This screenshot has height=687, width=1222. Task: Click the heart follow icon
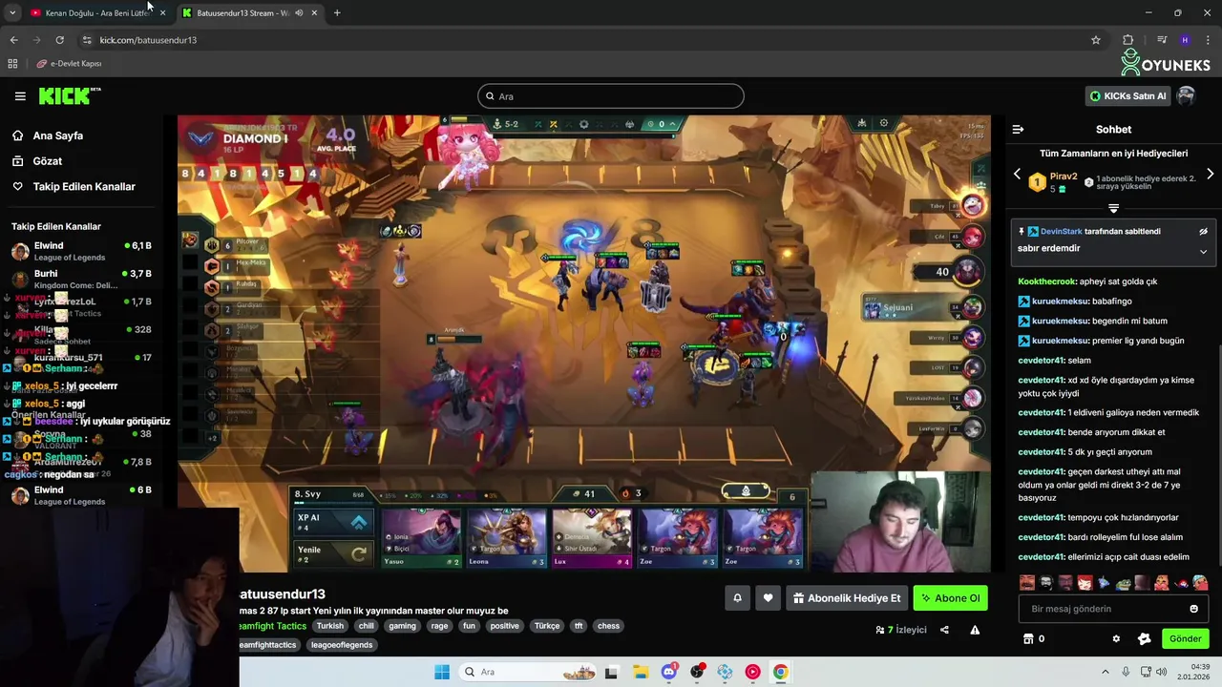tap(768, 598)
